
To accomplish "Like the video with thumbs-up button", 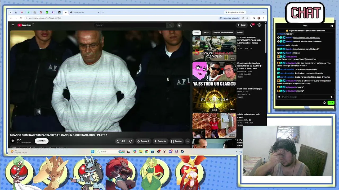I will [121, 141].
